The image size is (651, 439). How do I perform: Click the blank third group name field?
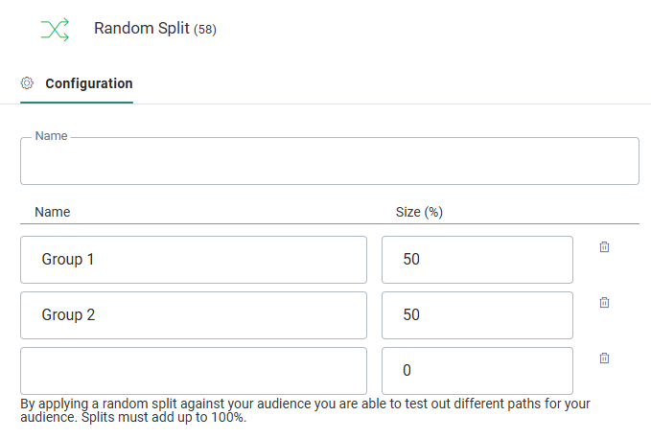(x=193, y=371)
